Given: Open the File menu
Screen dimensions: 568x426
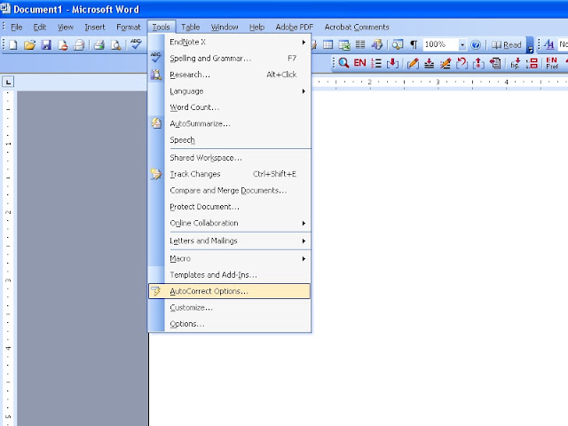Looking at the screenshot, I should (x=17, y=28).
